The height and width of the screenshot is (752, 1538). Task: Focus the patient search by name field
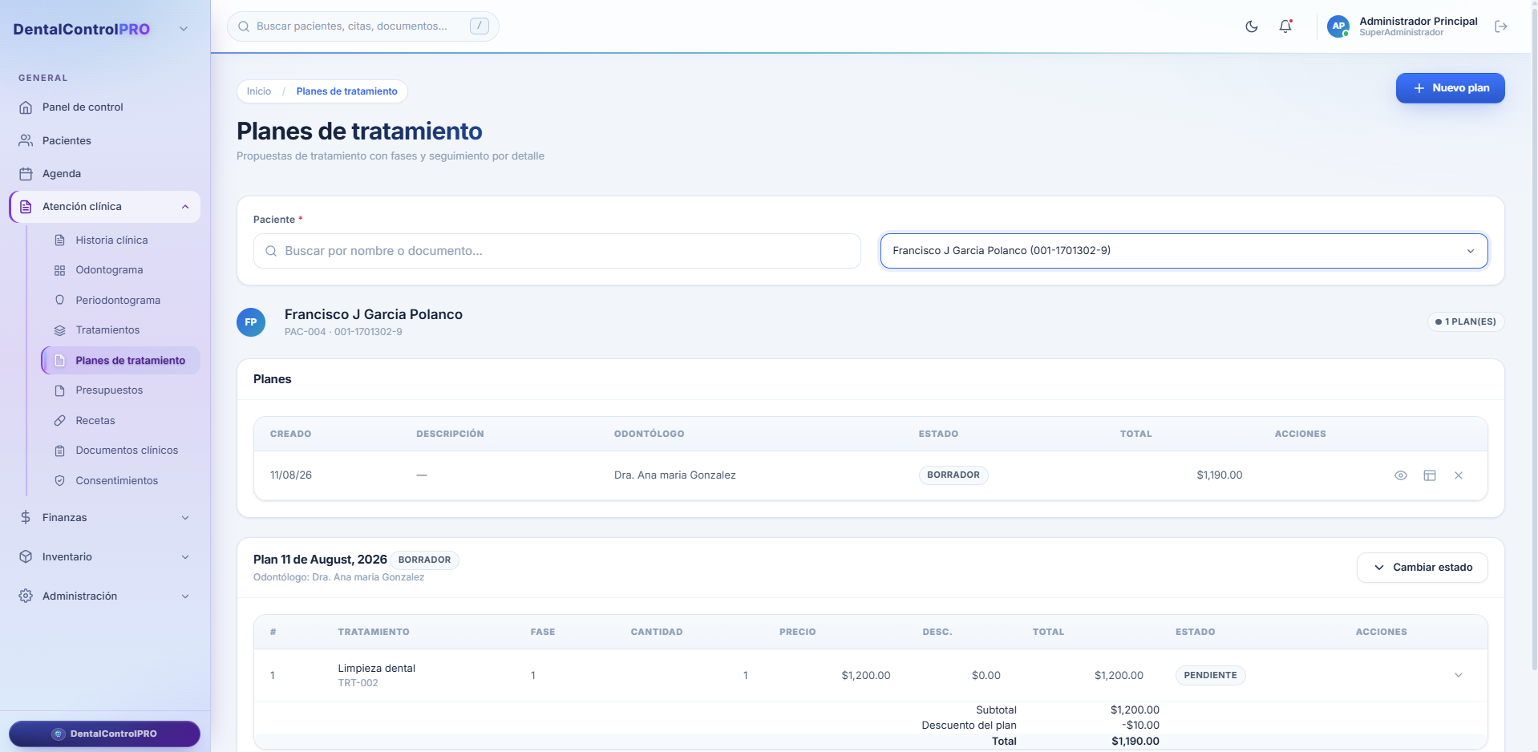point(557,251)
